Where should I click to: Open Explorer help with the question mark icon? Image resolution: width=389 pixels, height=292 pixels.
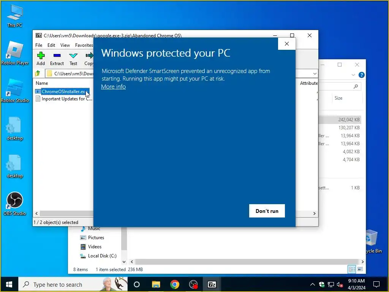(x=362, y=75)
